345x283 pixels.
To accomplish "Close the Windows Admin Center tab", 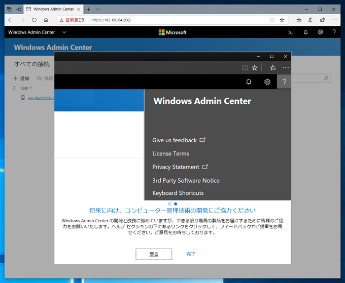I will coord(78,9).
